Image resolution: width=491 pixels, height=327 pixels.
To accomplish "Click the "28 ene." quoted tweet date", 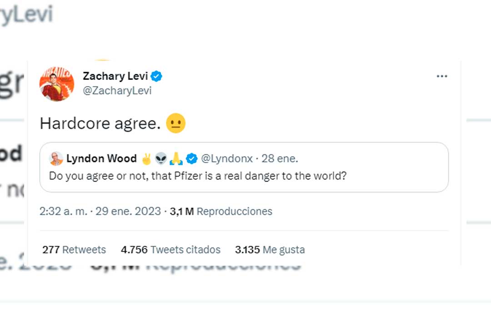I will coord(280,159).
